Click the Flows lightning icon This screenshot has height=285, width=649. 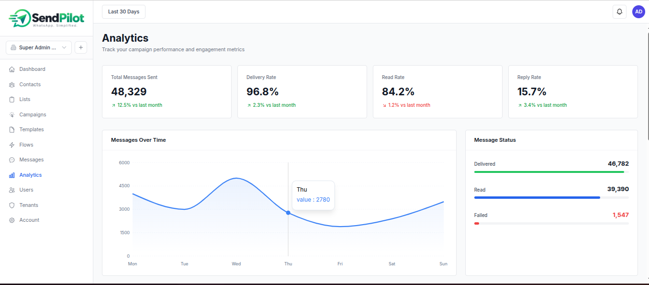[12, 145]
